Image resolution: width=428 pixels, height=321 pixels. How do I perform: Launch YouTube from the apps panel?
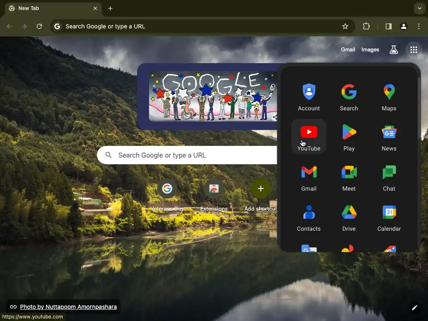click(x=309, y=137)
